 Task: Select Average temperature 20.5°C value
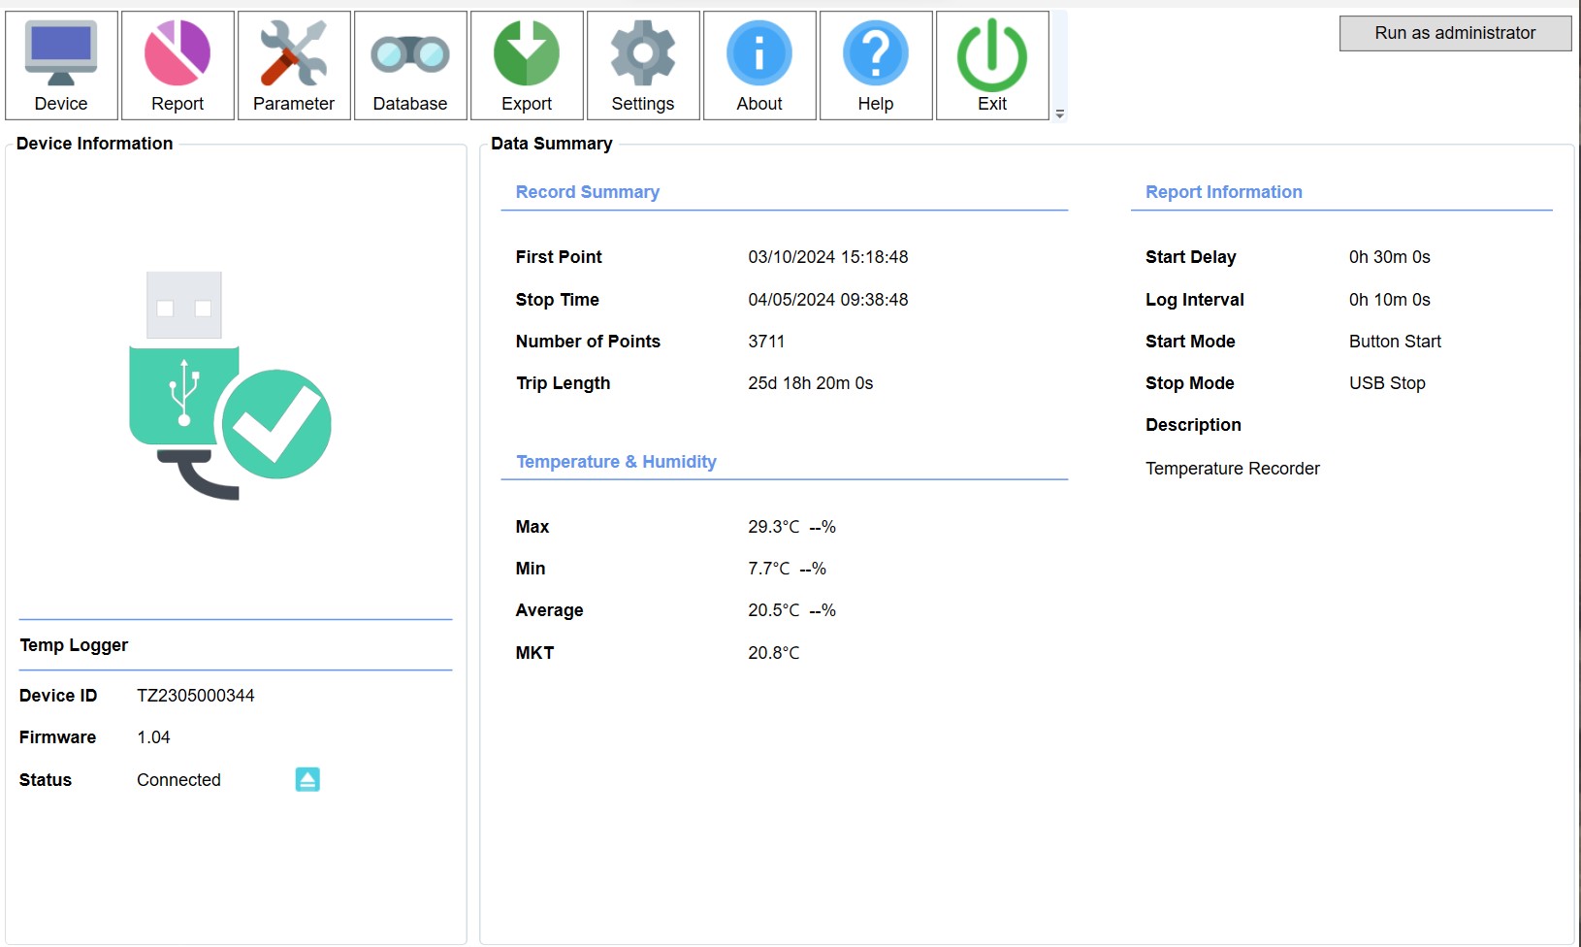click(x=774, y=610)
